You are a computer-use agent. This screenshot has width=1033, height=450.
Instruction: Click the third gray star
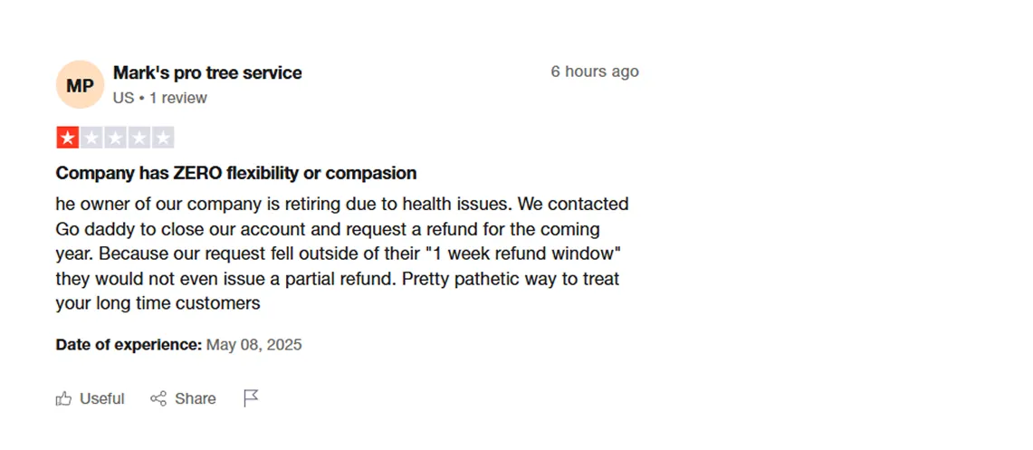click(115, 138)
